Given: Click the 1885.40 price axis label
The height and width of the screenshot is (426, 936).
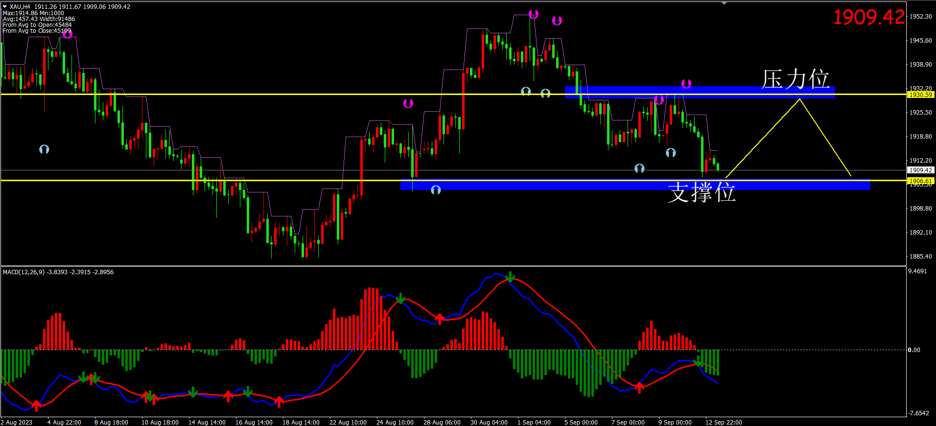Looking at the screenshot, I should point(921,256).
